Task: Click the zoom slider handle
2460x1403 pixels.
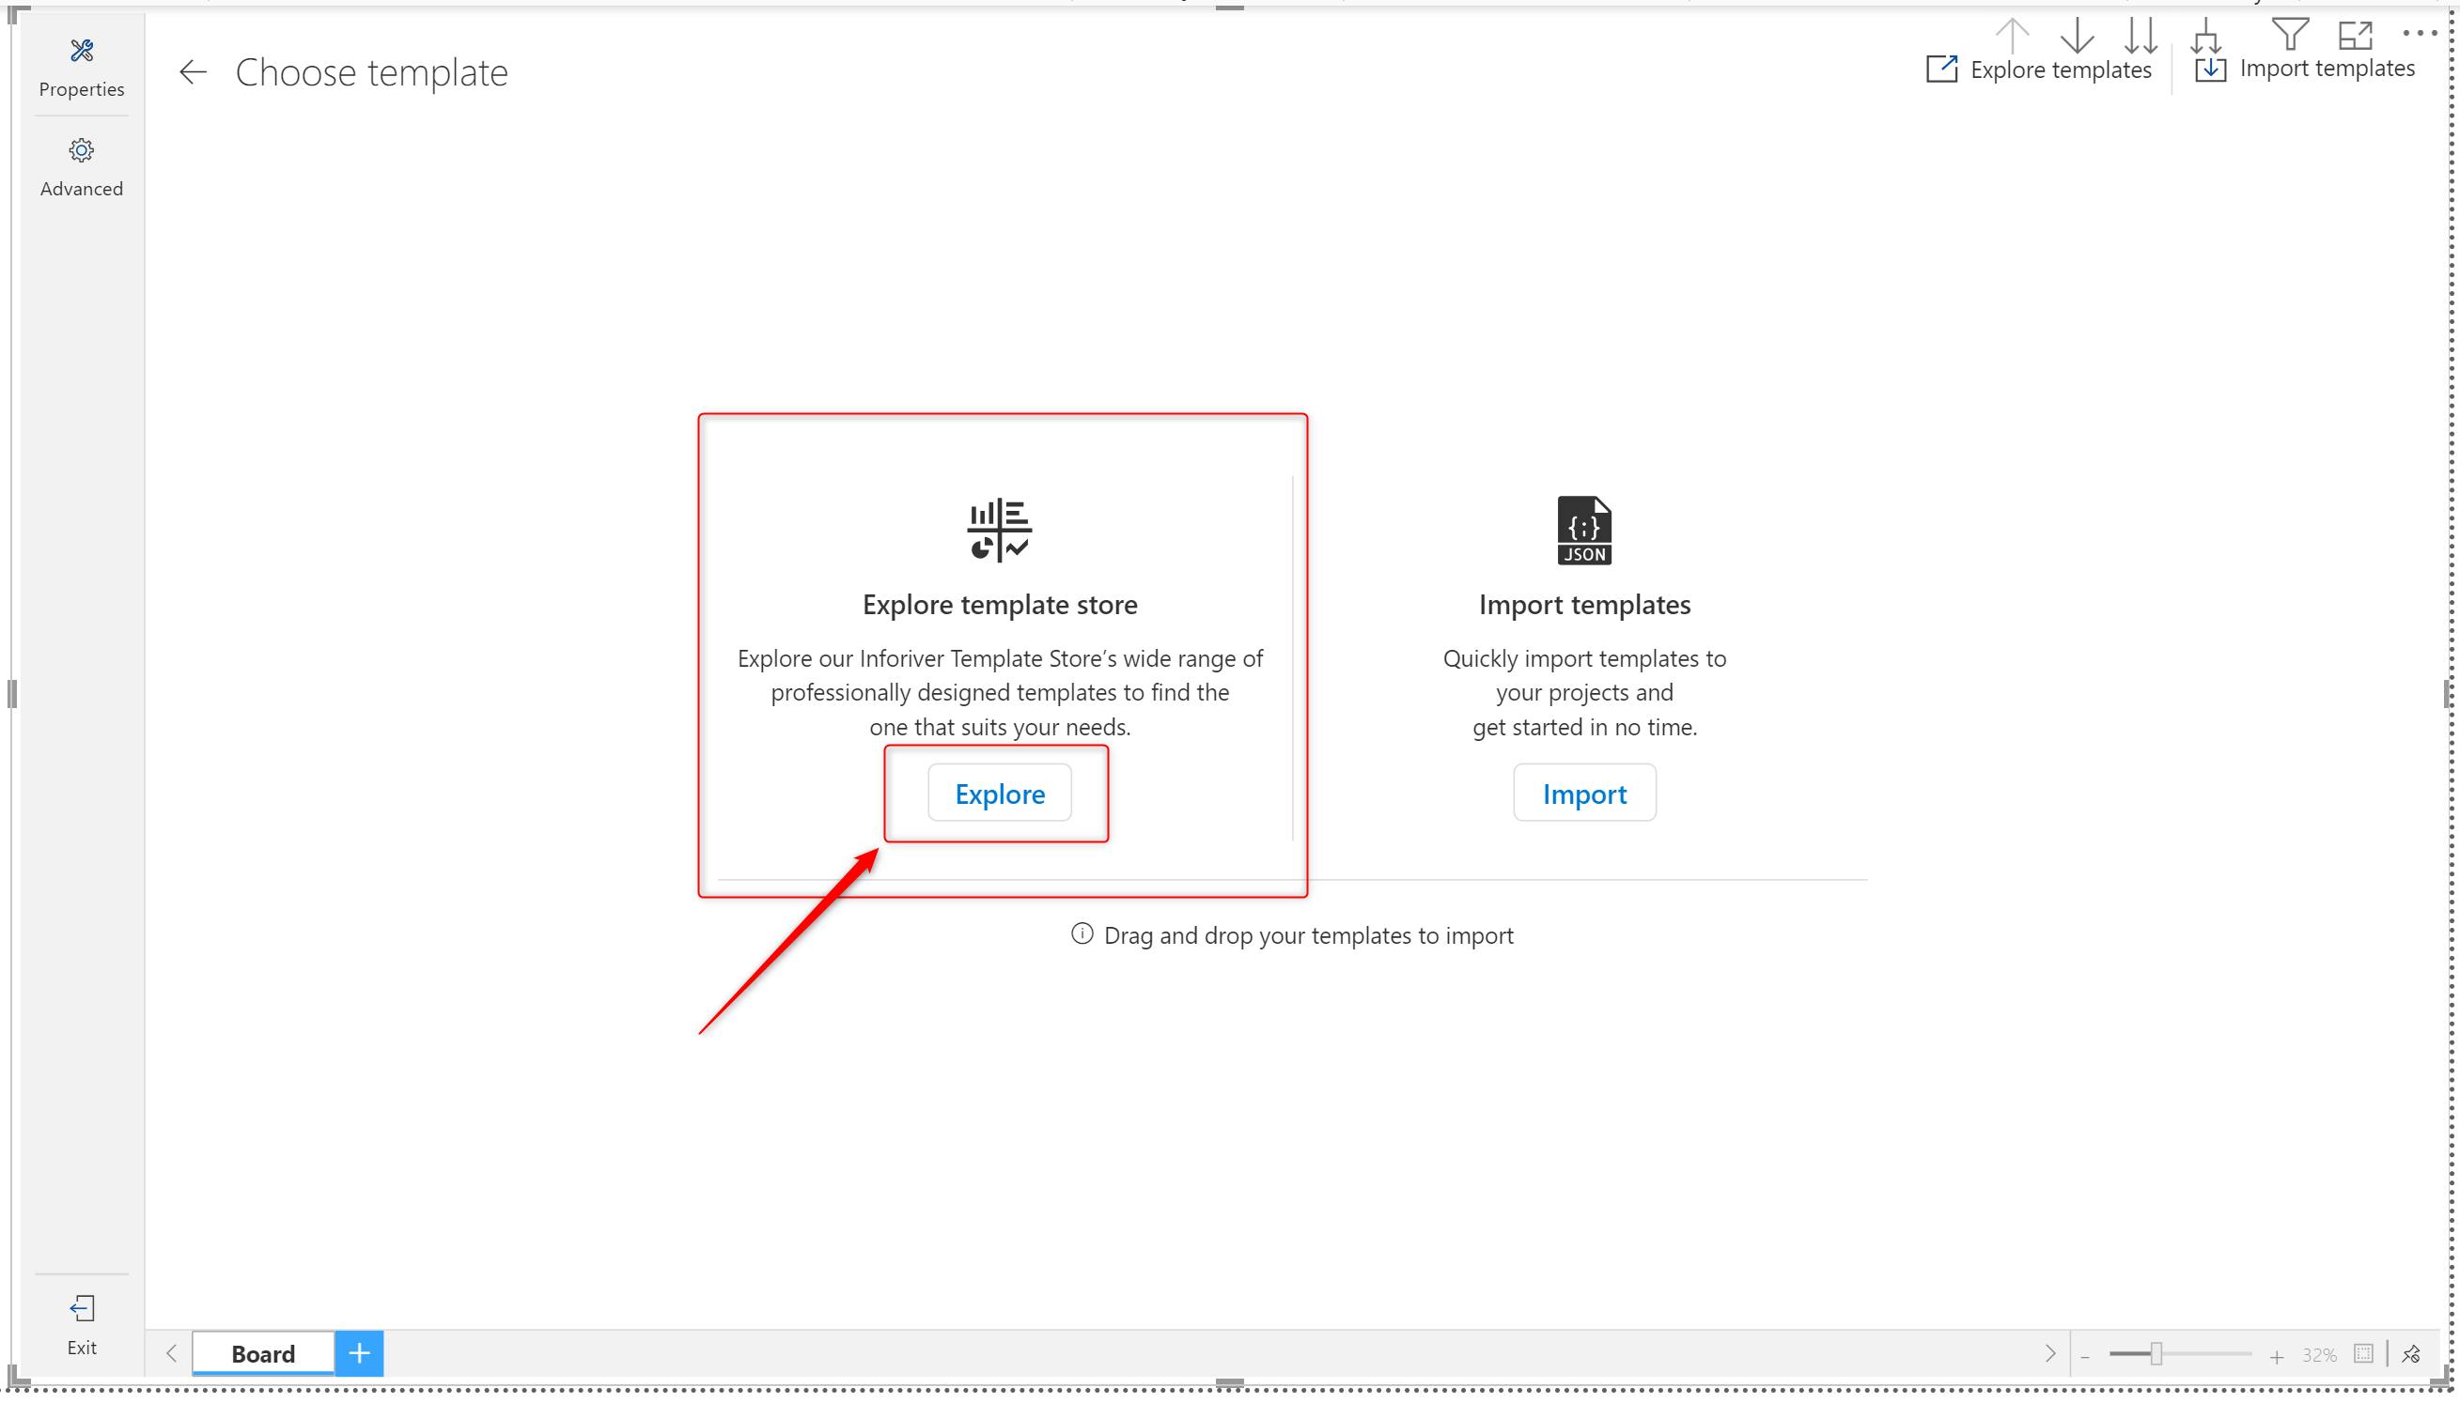Action: click(x=2156, y=1354)
